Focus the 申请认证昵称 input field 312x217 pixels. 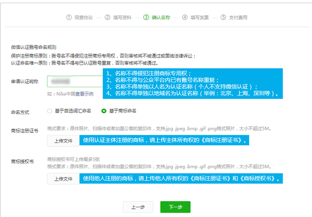tap(75, 81)
